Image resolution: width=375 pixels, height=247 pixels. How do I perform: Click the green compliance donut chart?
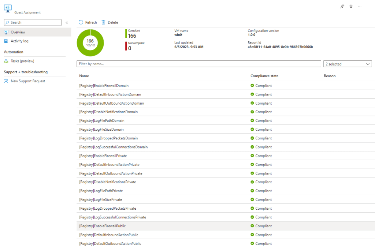point(90,43)
